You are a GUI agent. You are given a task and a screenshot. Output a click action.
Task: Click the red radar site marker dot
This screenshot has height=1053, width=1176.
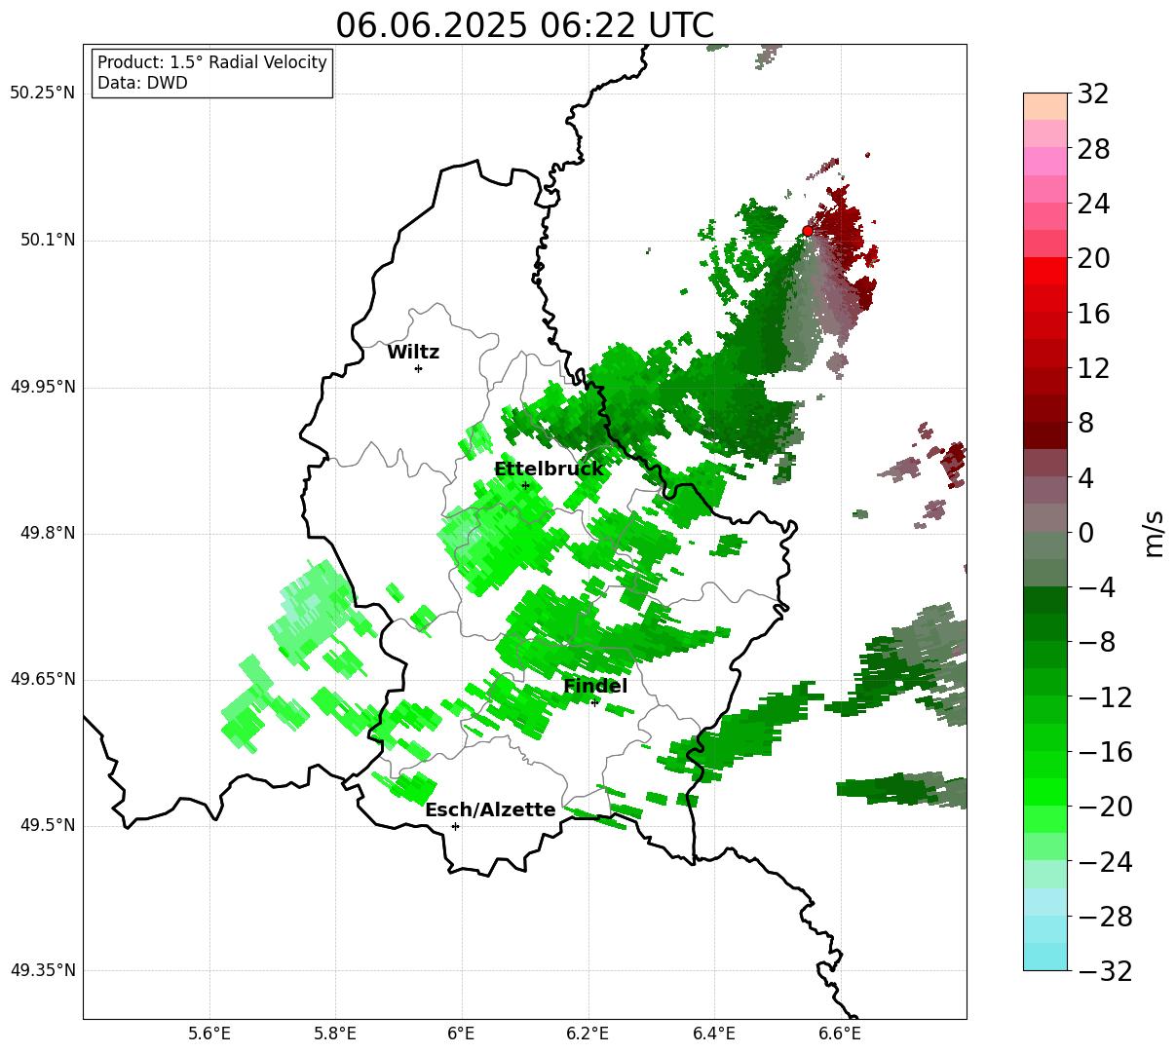point(808,231)
